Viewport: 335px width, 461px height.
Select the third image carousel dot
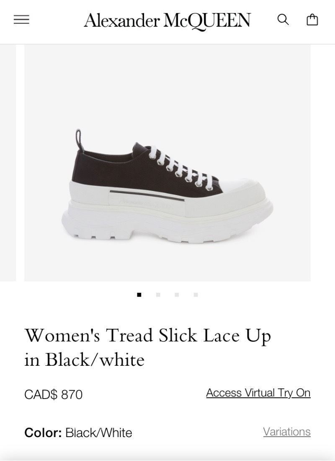[177, 294]
